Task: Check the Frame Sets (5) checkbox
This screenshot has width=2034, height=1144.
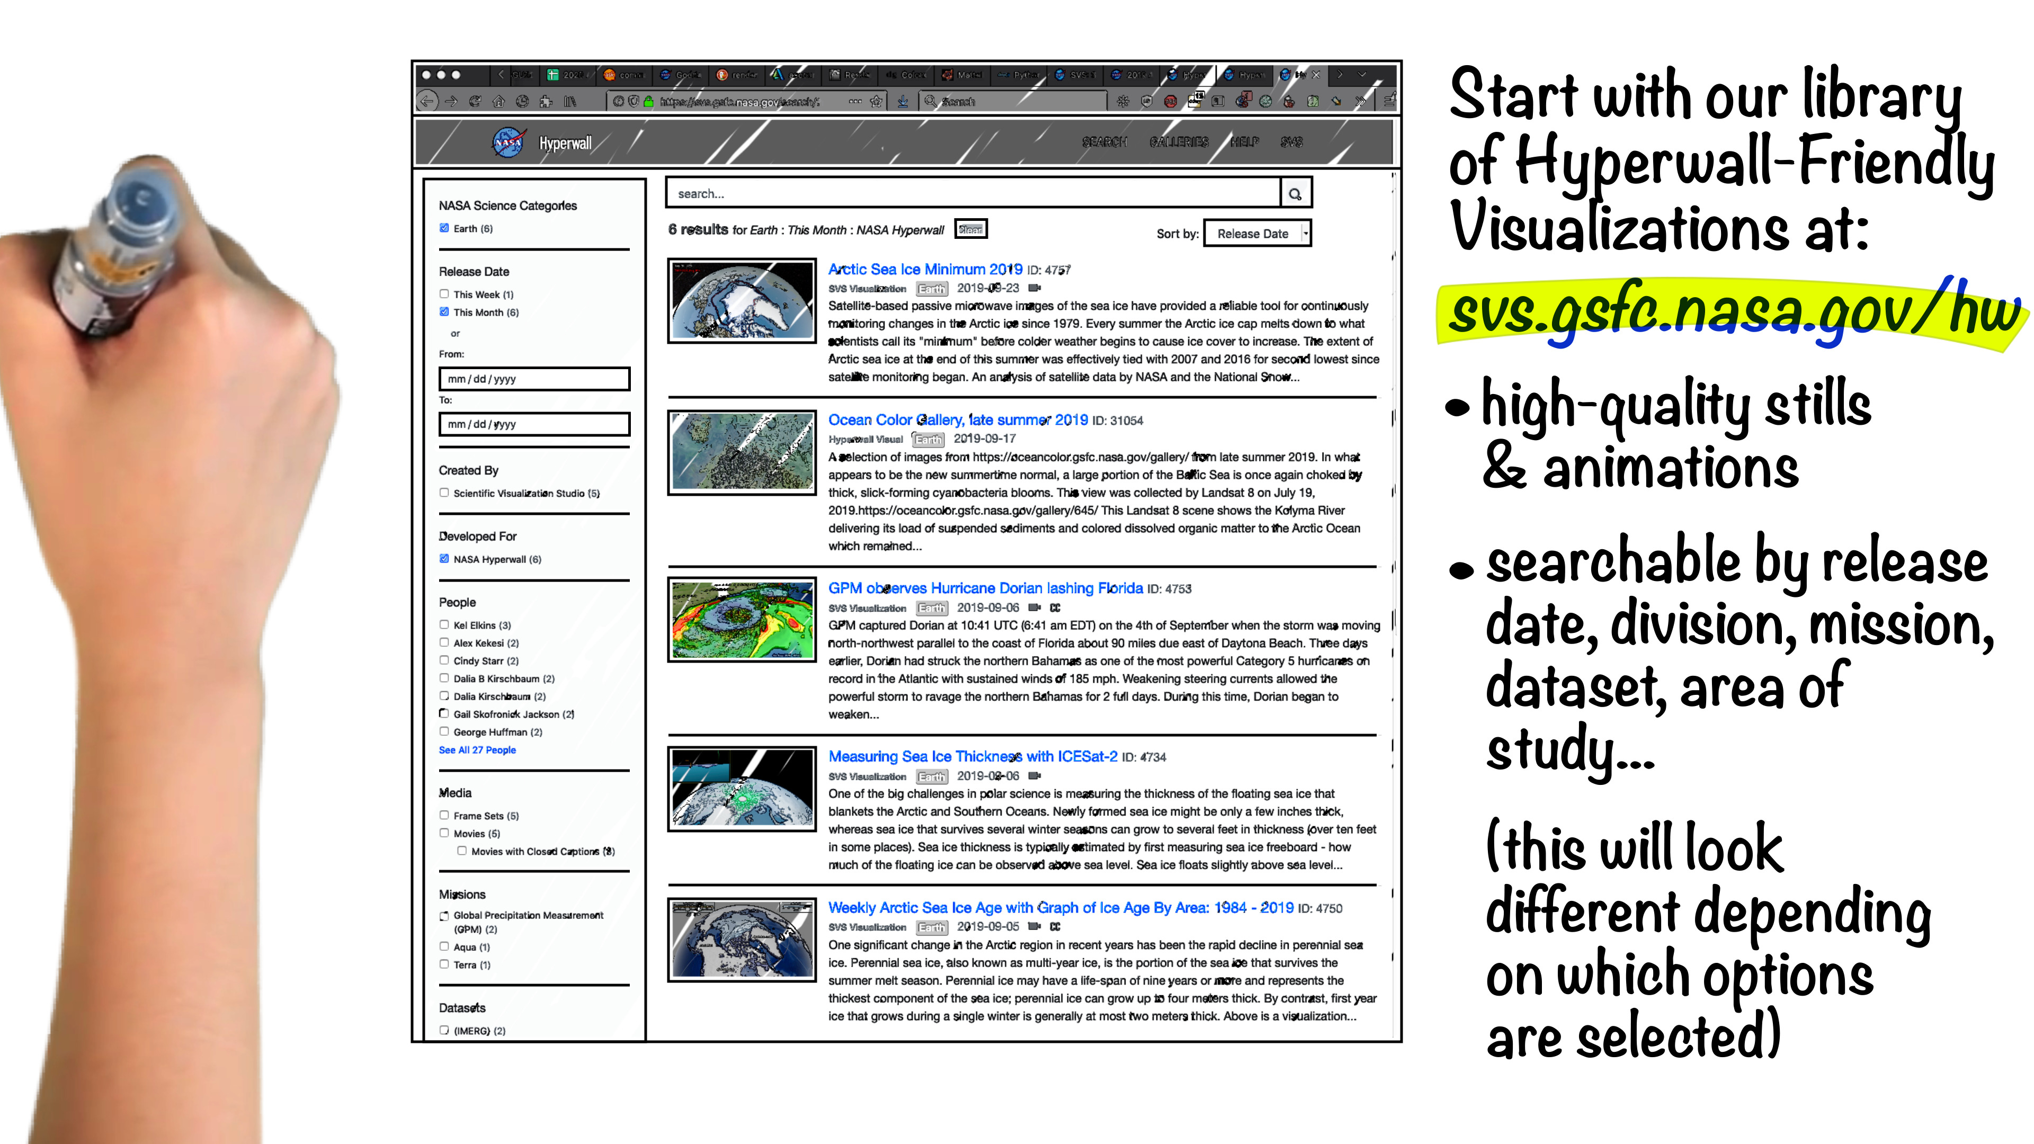Action: point(444,816)
